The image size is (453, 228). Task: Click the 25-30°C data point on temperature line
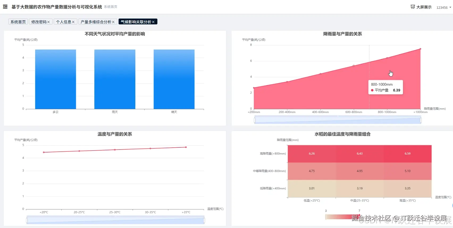pos(115,150)
